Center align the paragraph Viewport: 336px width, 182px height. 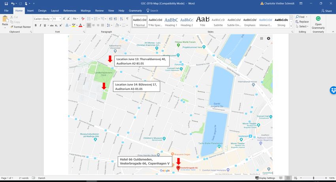[x=93, y=25]
